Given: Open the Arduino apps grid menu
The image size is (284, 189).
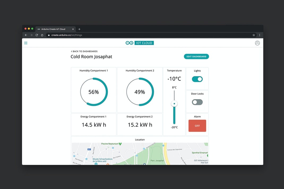Looking at the screenshot, I should 26,43.
